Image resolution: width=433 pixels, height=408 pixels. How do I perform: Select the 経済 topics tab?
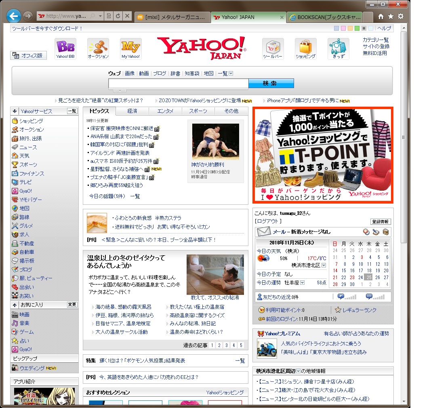pyautogui.click(x=132, y=111)
